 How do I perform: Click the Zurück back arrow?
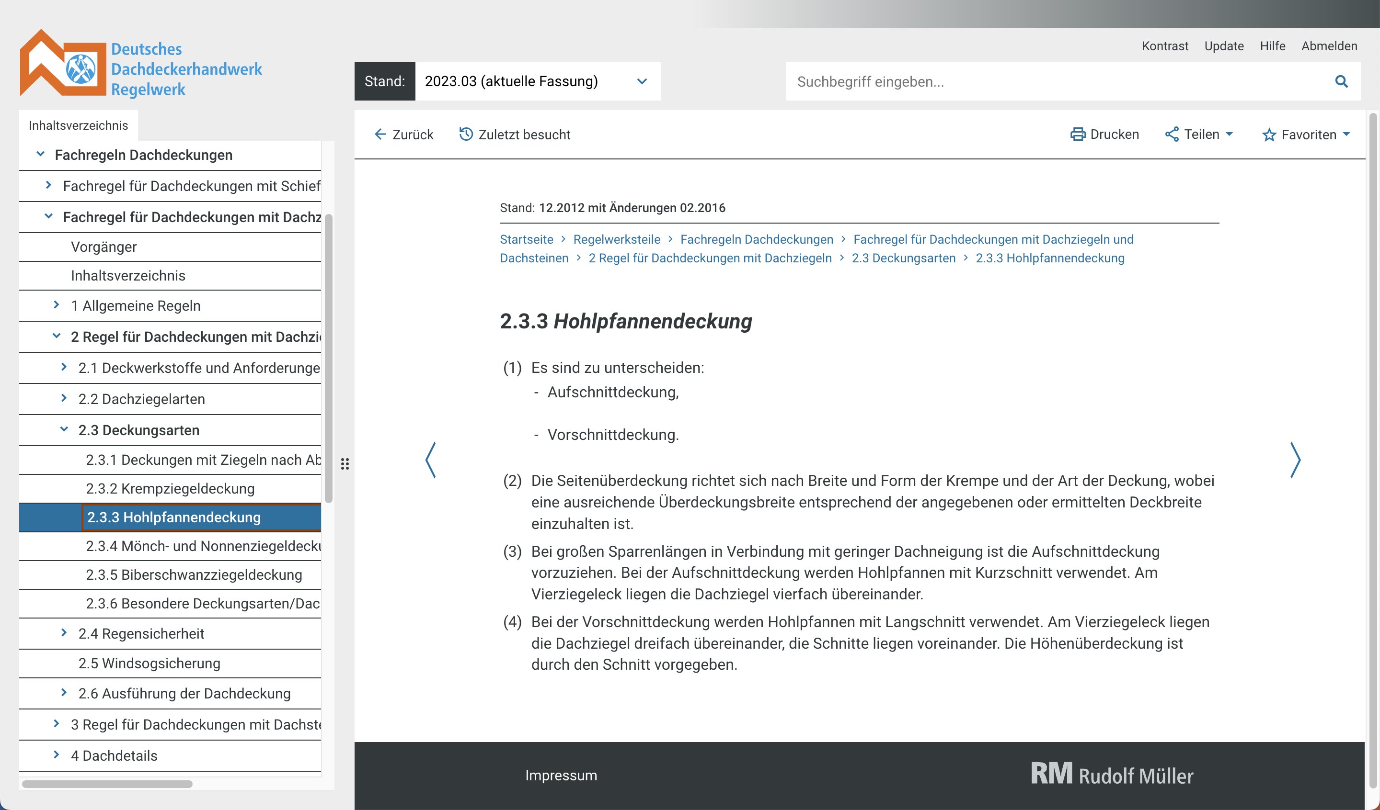click(x=380, y=134)
